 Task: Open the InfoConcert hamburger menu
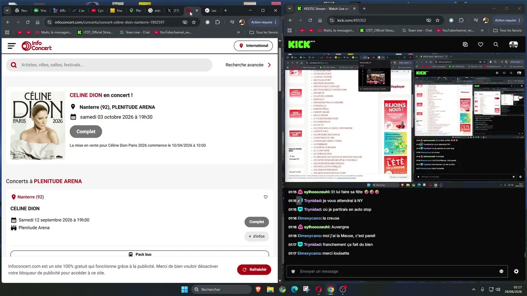pyautogui.click(x=12, y=46)
